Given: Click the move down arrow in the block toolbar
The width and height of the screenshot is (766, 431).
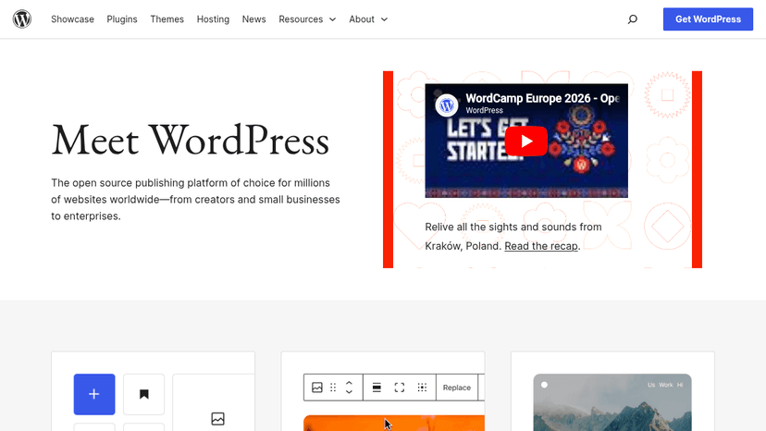Looking at the screenshot, I should 349,392.
